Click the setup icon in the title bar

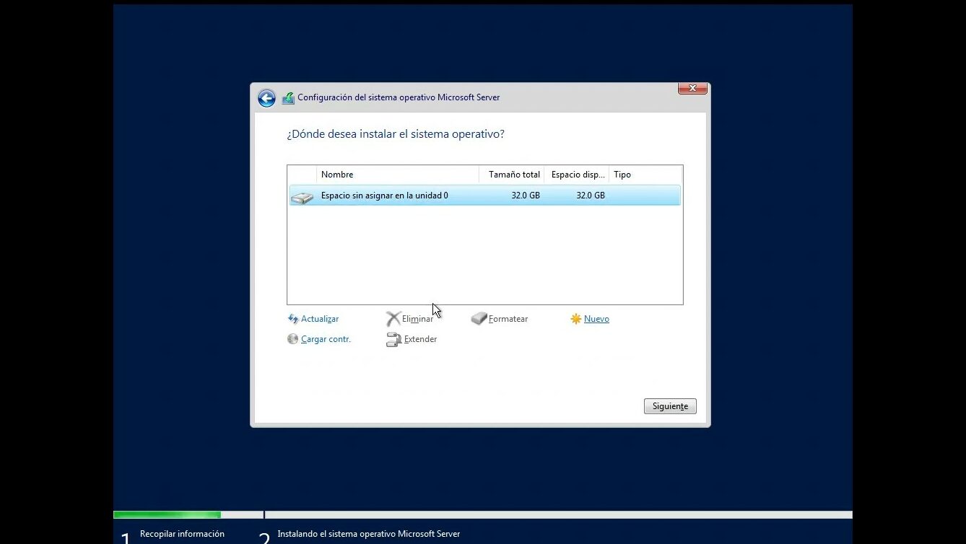(x=288, y=98)
